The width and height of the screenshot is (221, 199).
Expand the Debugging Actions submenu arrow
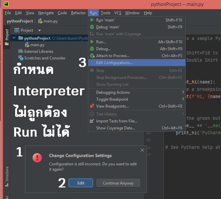pyautogui.click(x=183, y=92)
